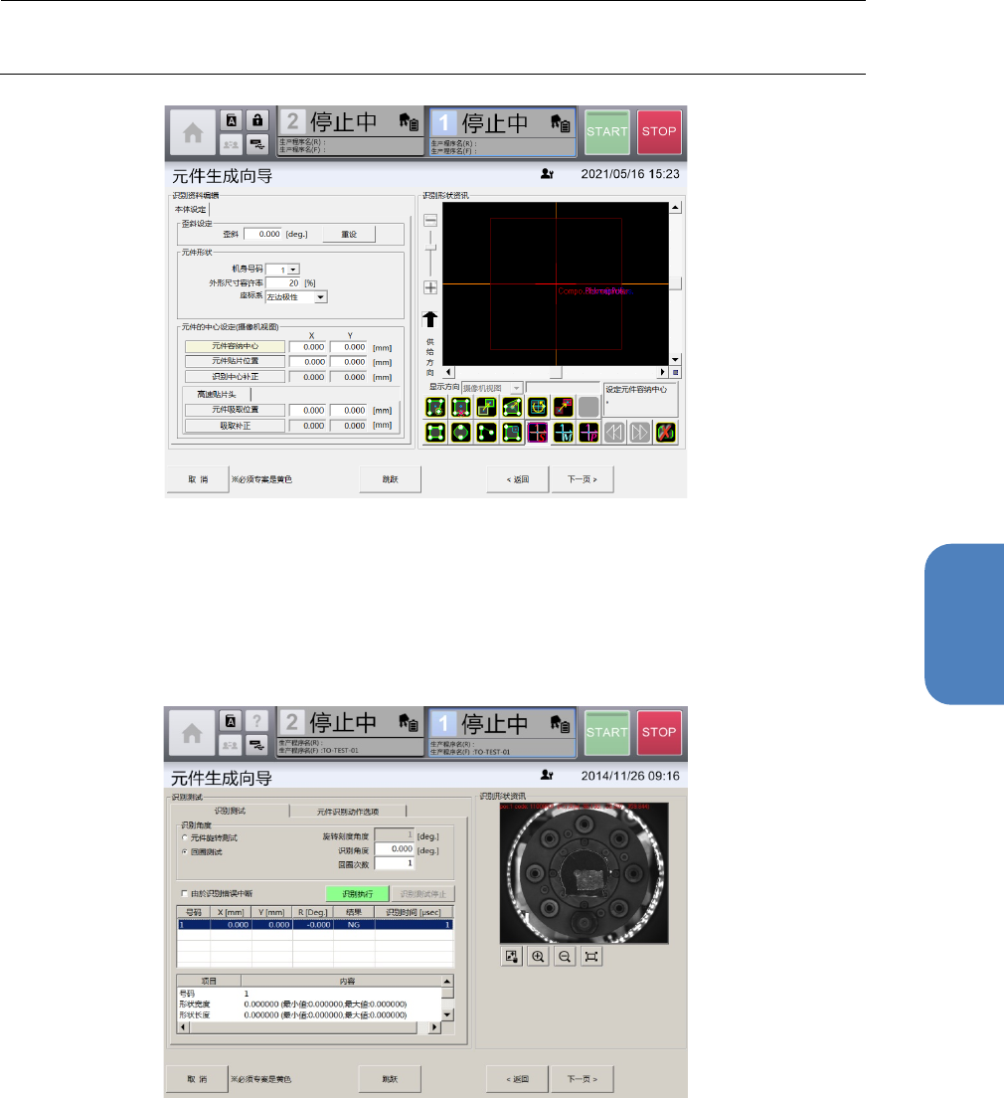
Task: Zoom out on the camera image
Action: (565, 957)
